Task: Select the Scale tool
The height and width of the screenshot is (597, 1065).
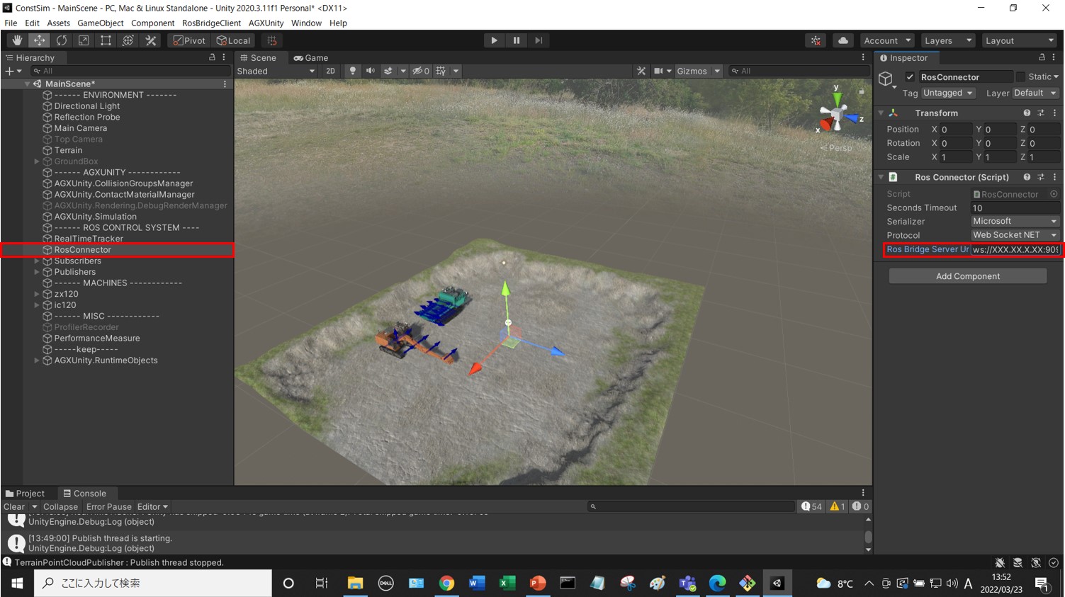Action: point(84,40)
